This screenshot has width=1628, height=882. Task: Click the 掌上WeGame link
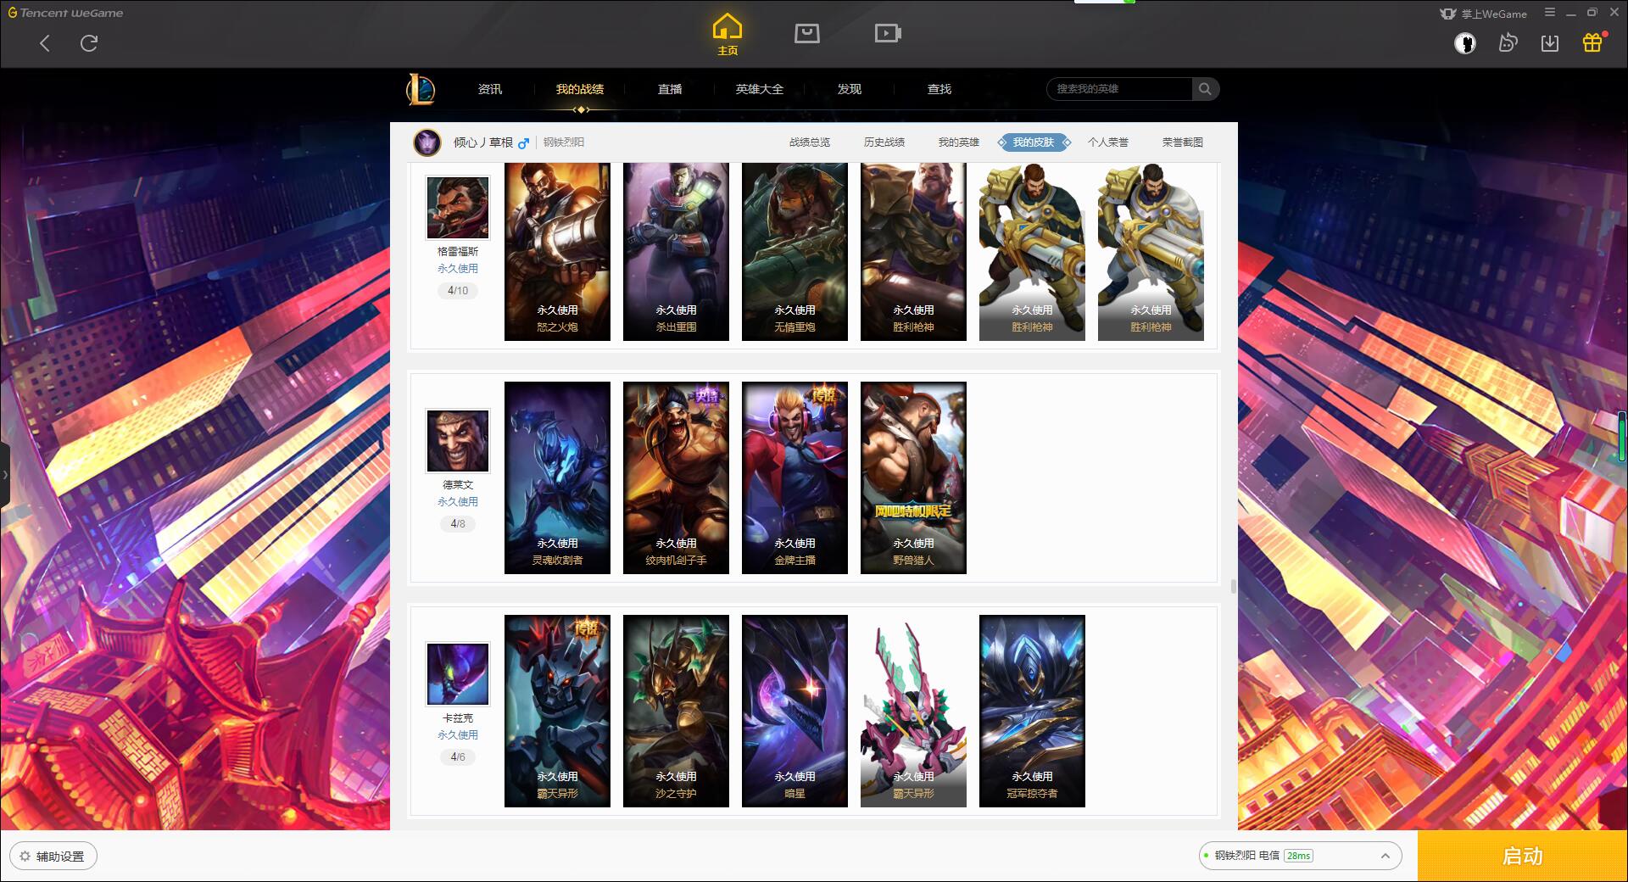(x=1484, y=14)
